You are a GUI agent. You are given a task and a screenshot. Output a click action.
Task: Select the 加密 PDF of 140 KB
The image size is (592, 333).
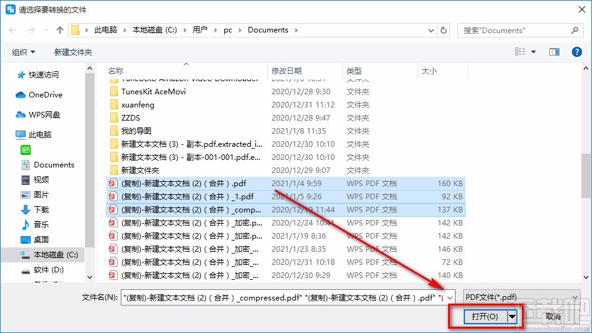tap(286, 276)
